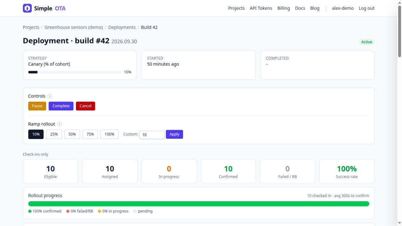Screen dimensions: 402x226
Task: Open the Docs nav link
Action: [x=300, y=8]
